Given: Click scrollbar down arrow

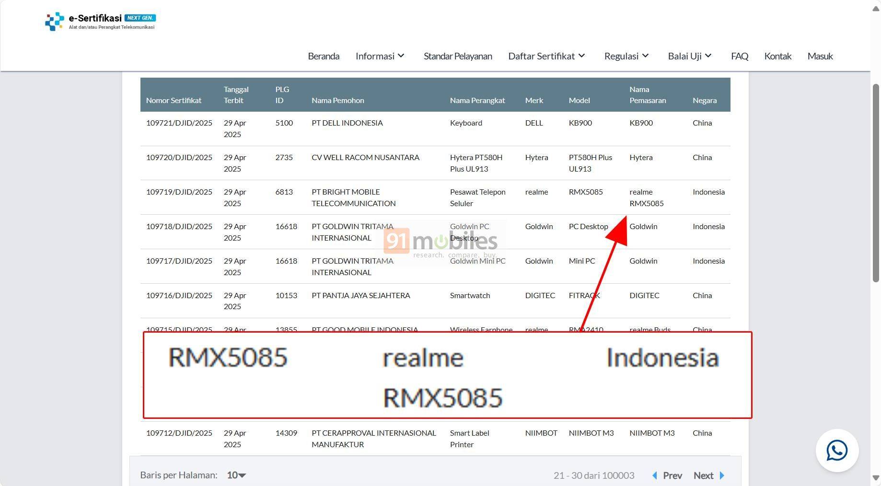Looking at the screenshot, I should [x=876, y=478].
